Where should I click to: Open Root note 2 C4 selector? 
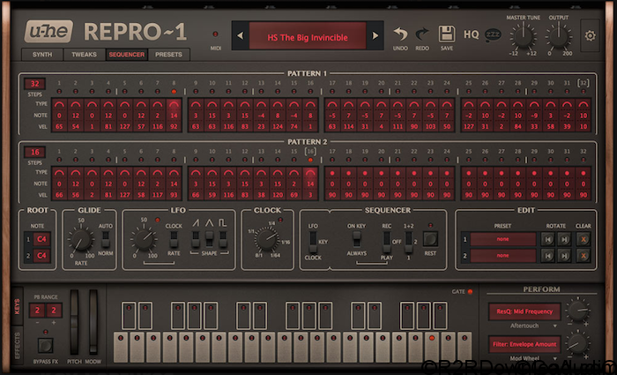(x=41, y=256)
